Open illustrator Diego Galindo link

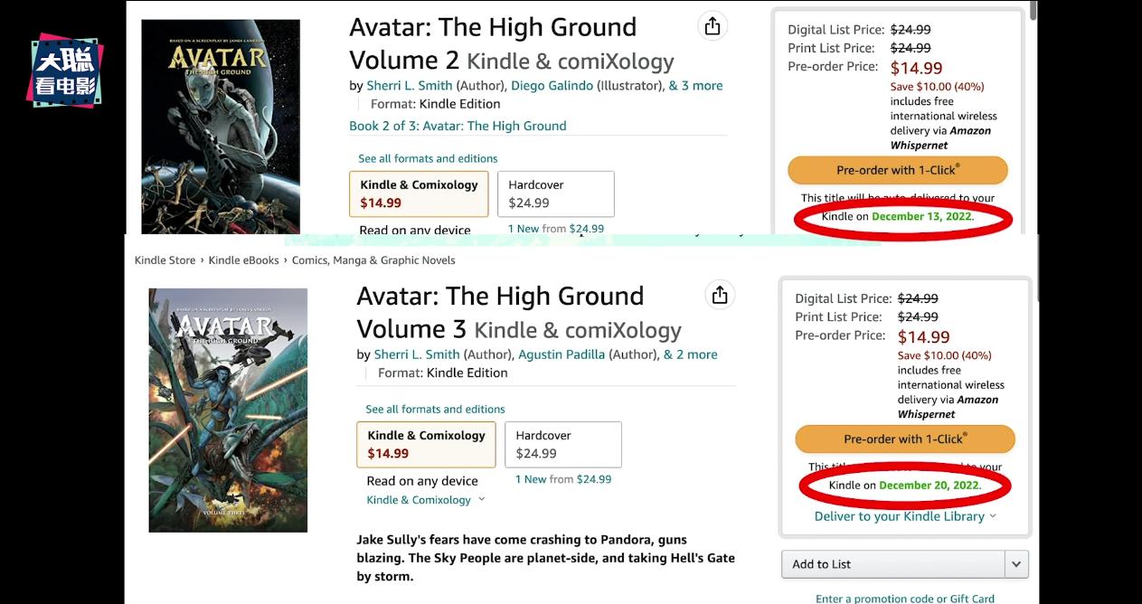click(552, 86)
